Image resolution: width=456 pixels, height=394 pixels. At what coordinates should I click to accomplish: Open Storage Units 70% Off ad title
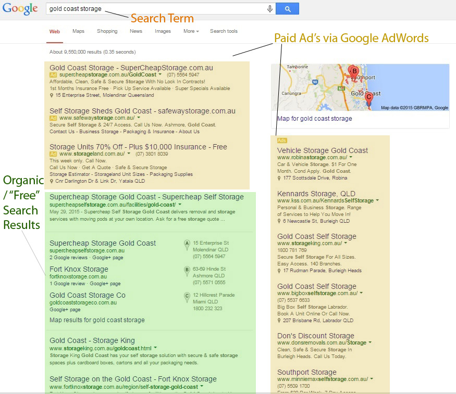138,147
